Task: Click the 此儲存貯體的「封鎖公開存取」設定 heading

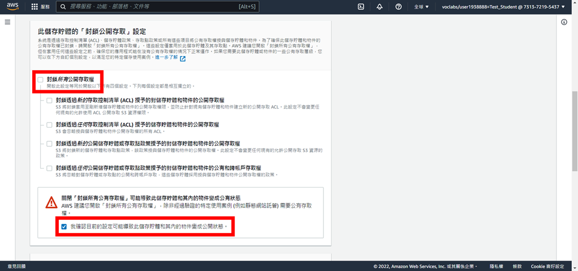Action: click(92, 31)
